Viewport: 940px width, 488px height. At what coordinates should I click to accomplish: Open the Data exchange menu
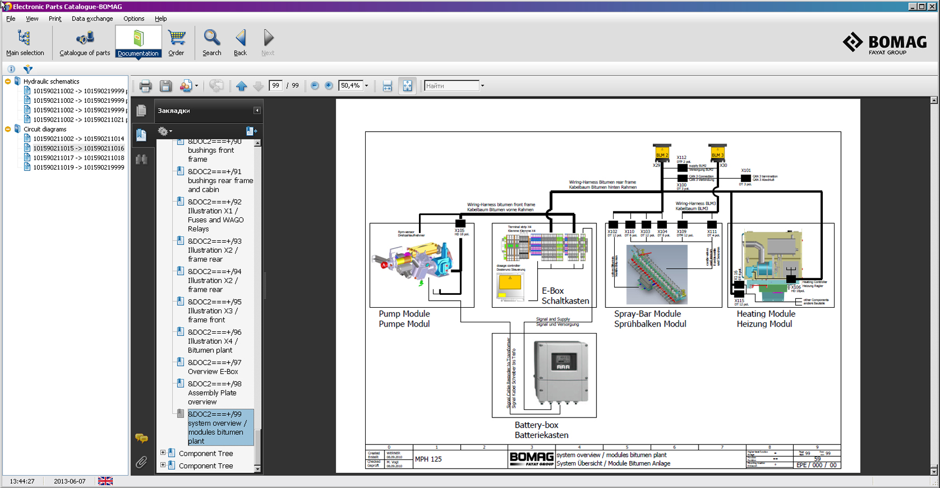92,19
